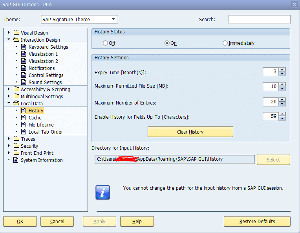The width and height of the screenshot is (300, 233).
Task: Open the Cache settings entry
Action: click(x=35, y=118)
